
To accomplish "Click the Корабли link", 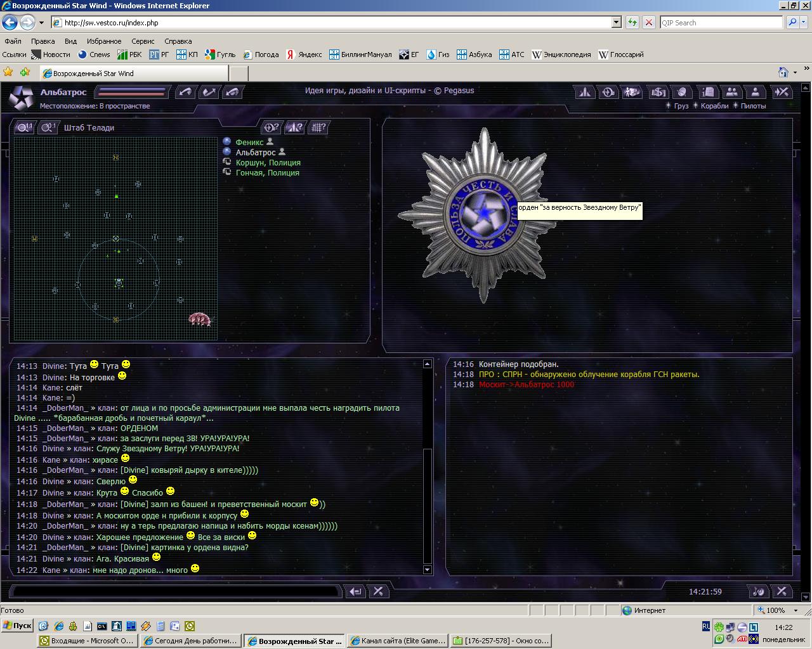I will [714, 106].
